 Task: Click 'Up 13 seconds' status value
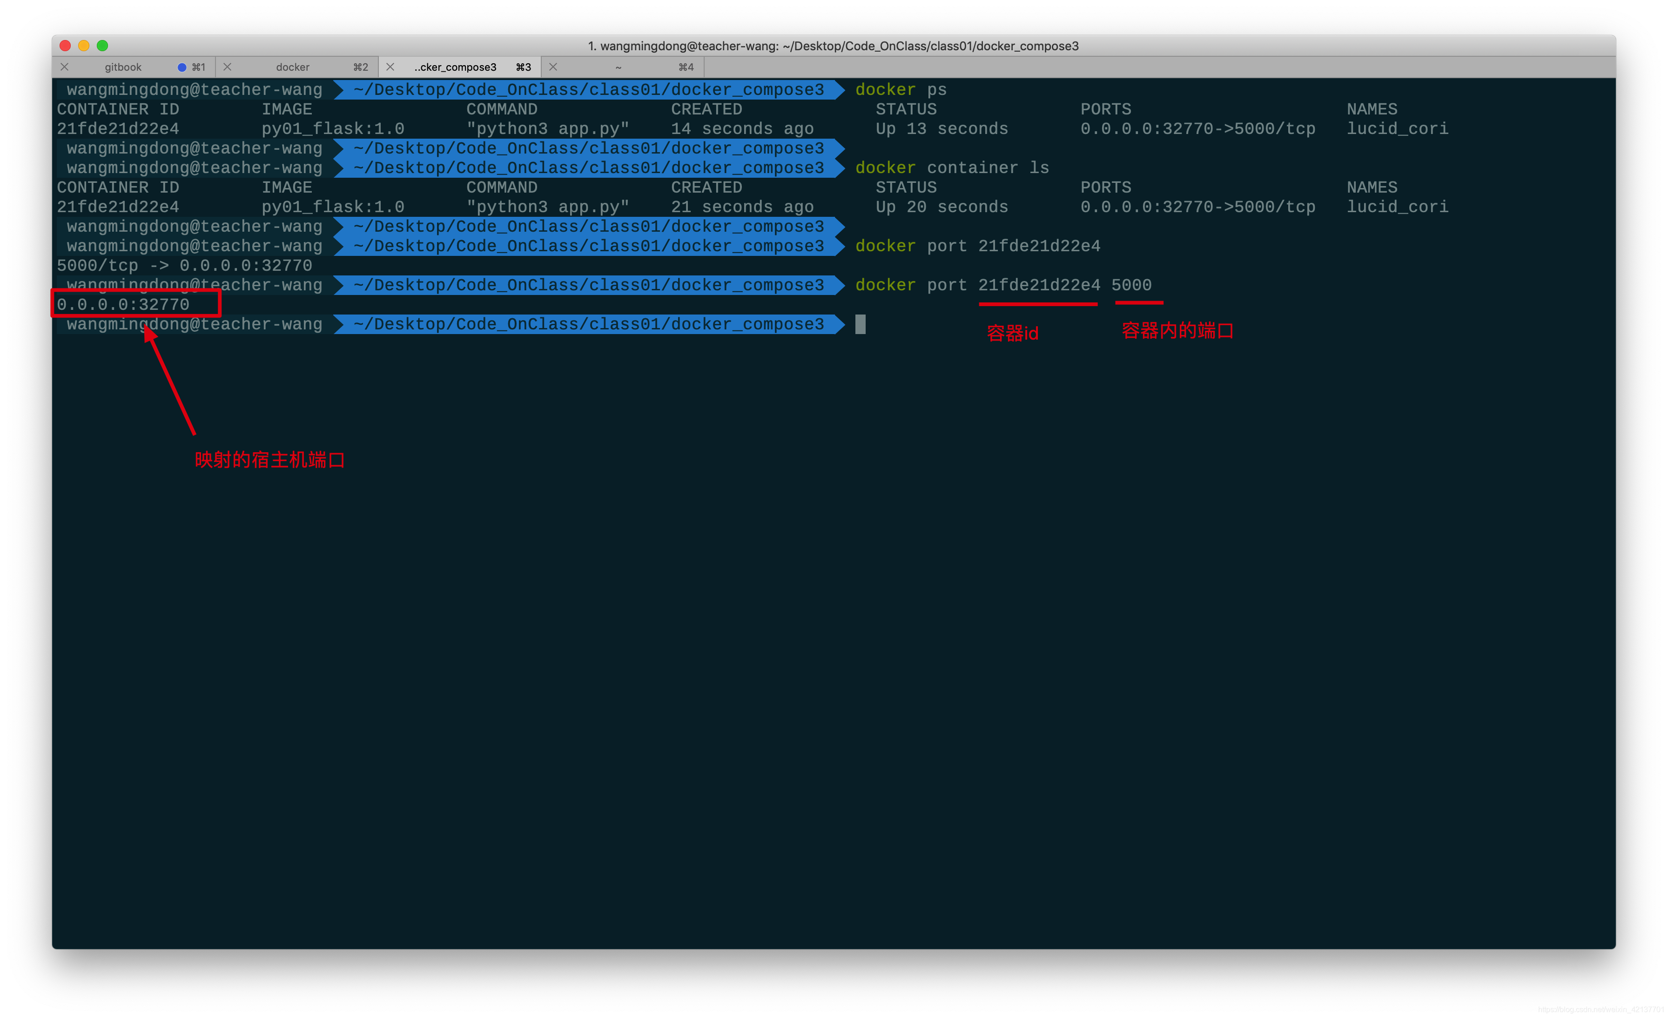click(x=942, y=128)
